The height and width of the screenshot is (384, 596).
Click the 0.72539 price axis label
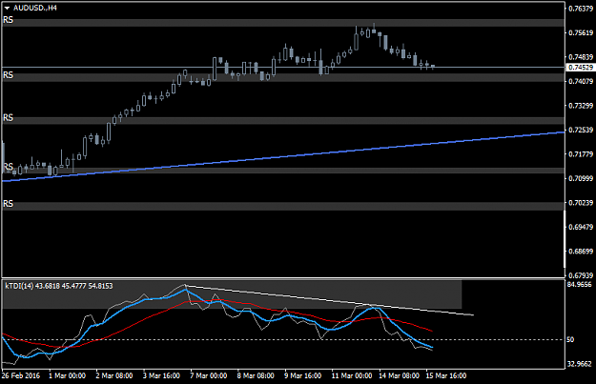pyautogui.click(x=581, y=130)
